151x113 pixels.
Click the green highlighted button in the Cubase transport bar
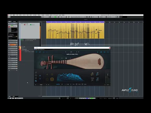click(92, 98)
